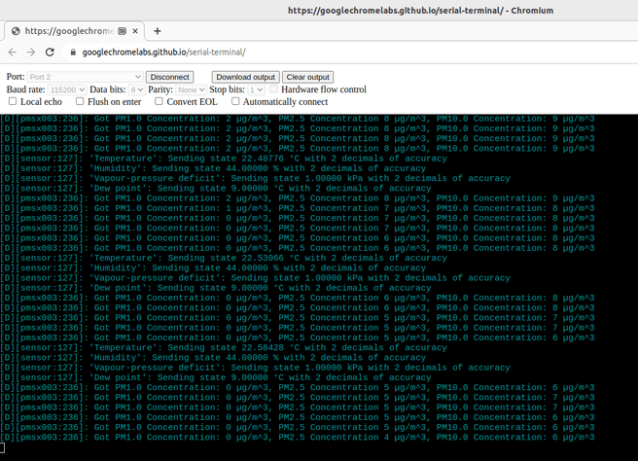This screenshot has width=638, height=461.
Task: Open site lock security info
Action: (x=73, y=53)
